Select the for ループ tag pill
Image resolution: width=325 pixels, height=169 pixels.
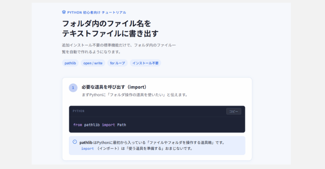point(117,63)
